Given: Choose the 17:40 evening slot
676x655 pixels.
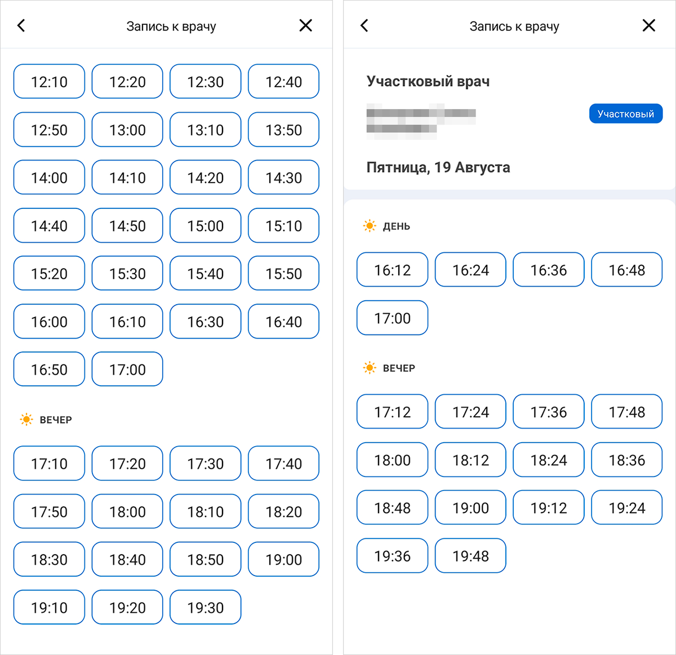Looking at the screenshot, I should coord(283,464).
